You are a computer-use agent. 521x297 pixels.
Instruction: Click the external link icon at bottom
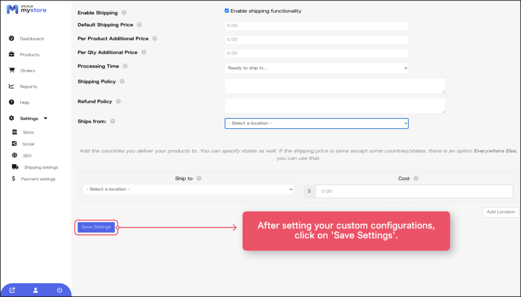[x=12, y=290]
